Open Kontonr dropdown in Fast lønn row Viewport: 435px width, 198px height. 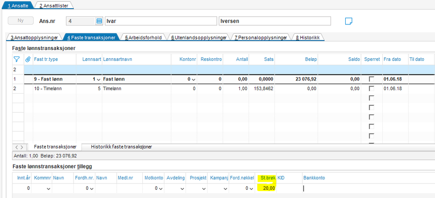[x=193, y=80]
